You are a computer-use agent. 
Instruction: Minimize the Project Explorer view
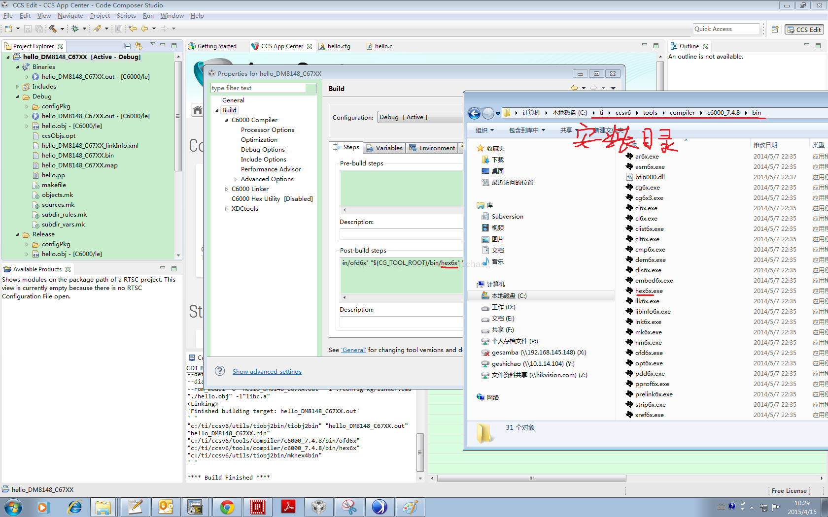(x=163, y=45)
